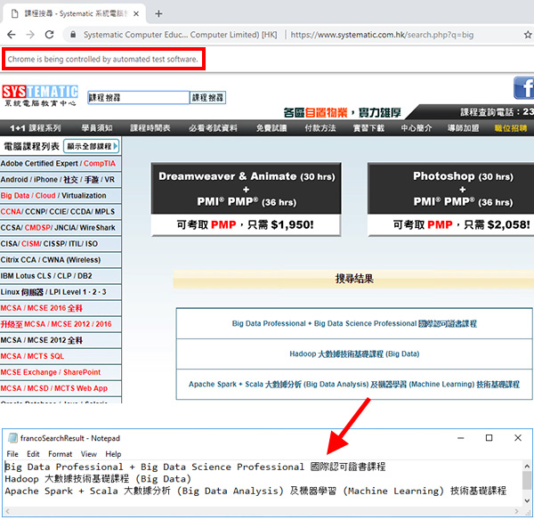
Task: Click the Facebook icon
Action: pos(524,88)
